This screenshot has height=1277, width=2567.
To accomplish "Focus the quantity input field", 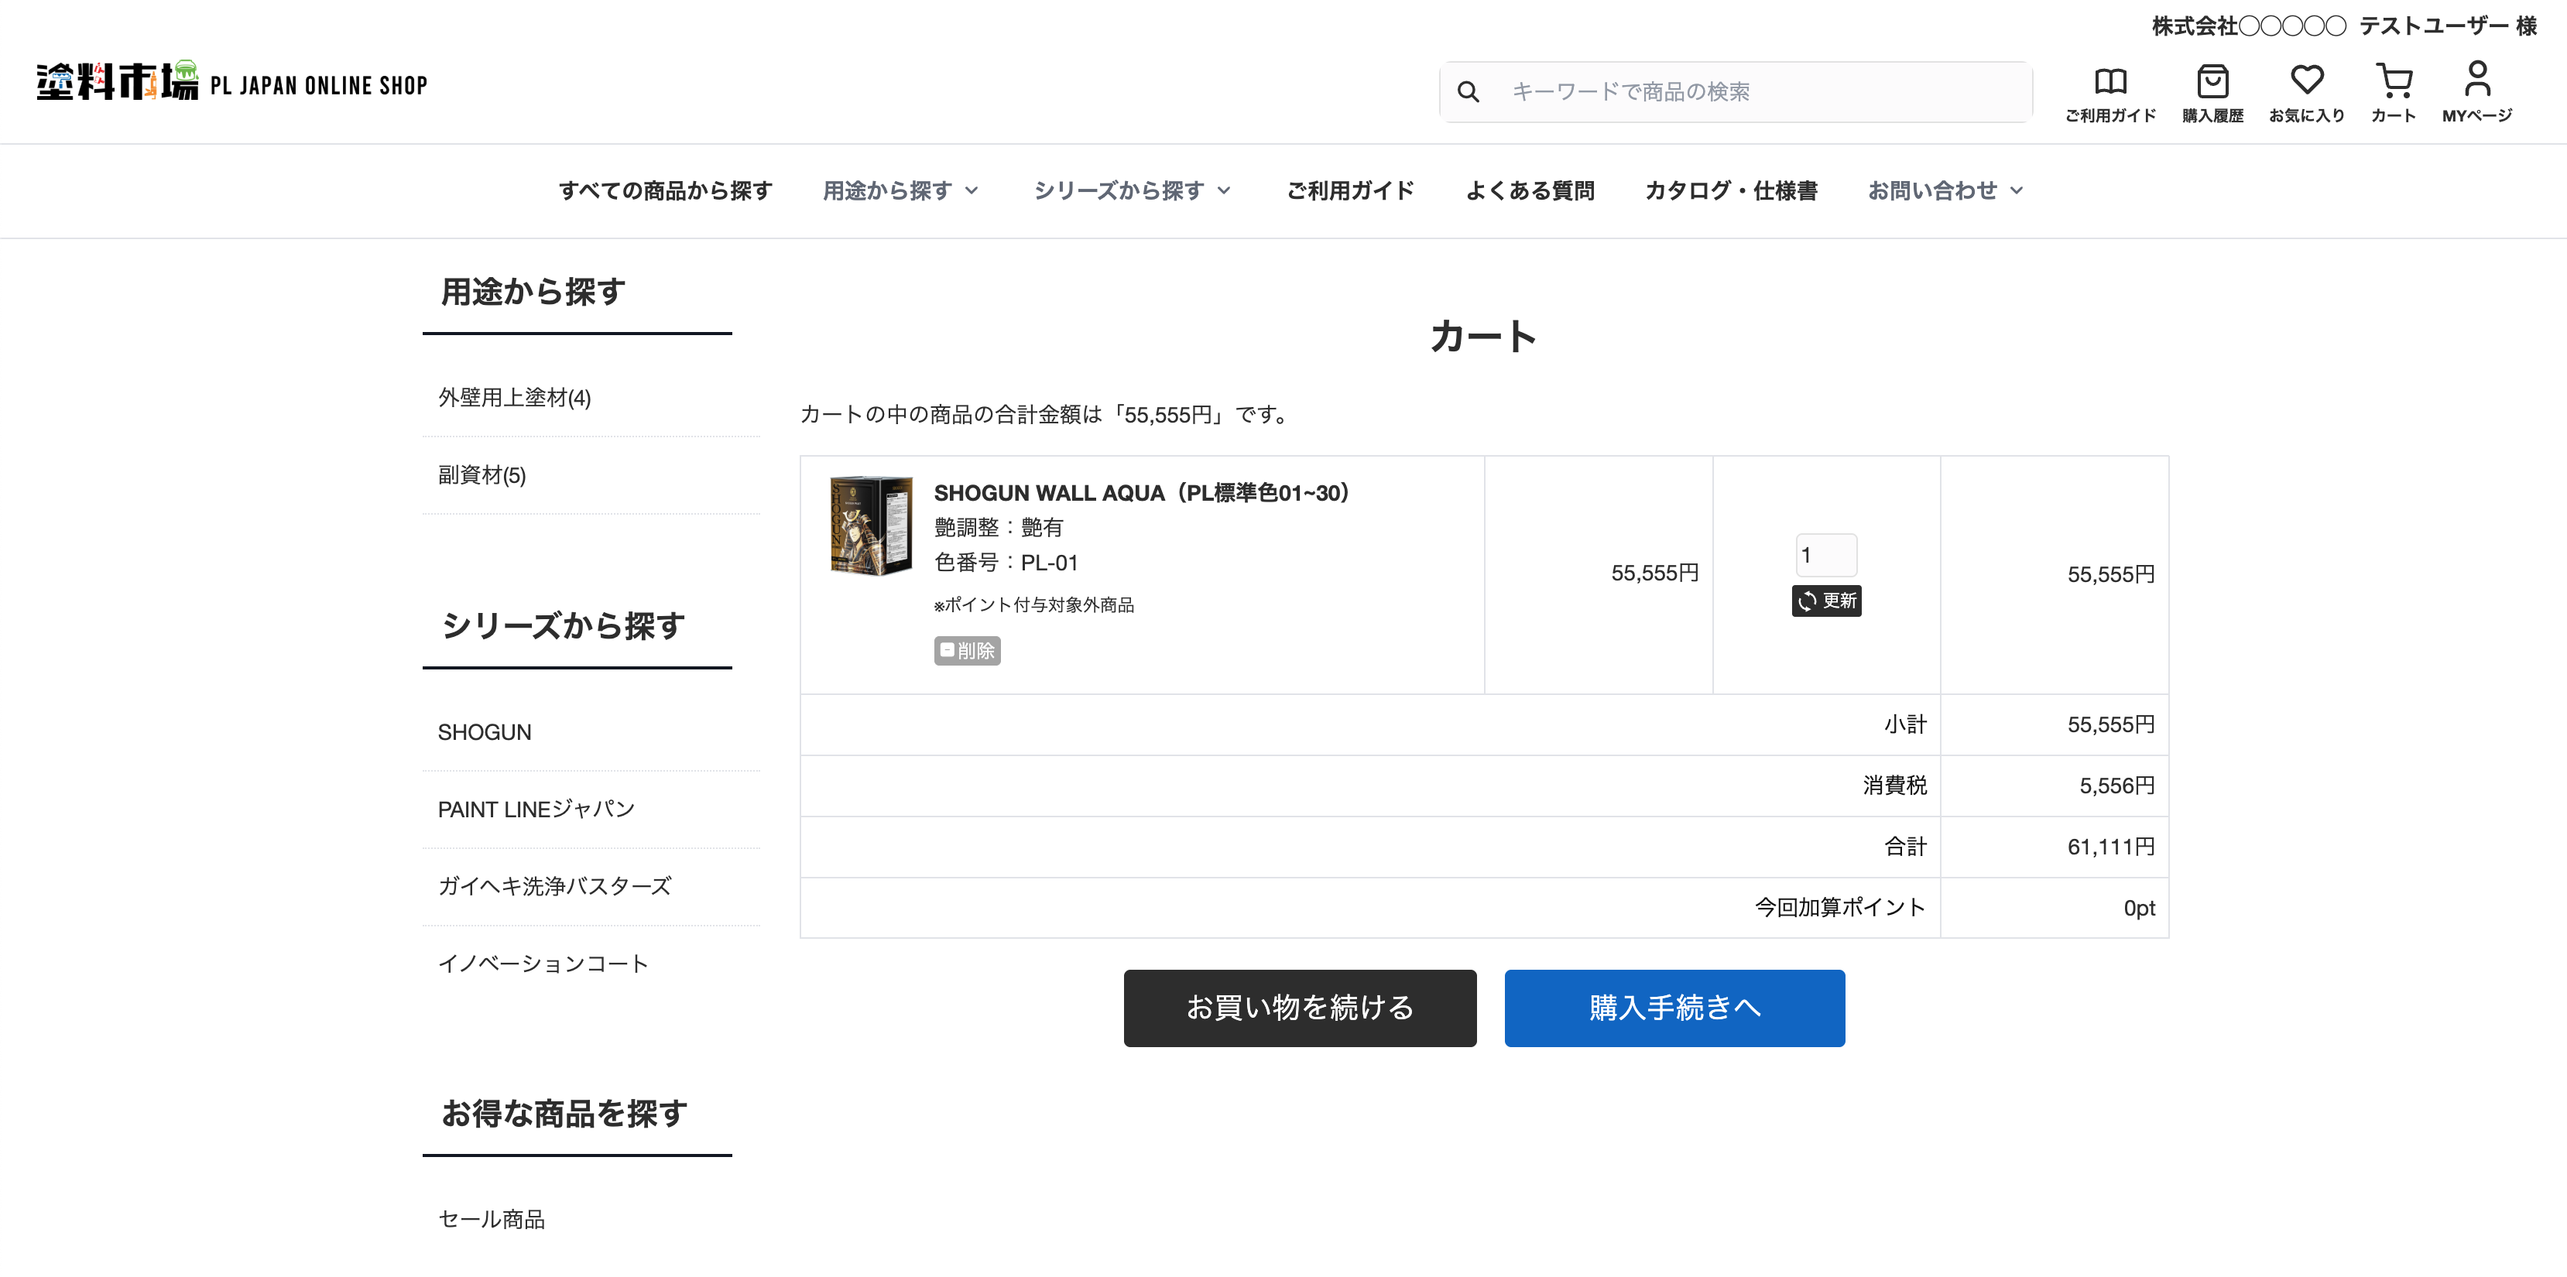I will pyautogui.click(x=1825, y=555).
